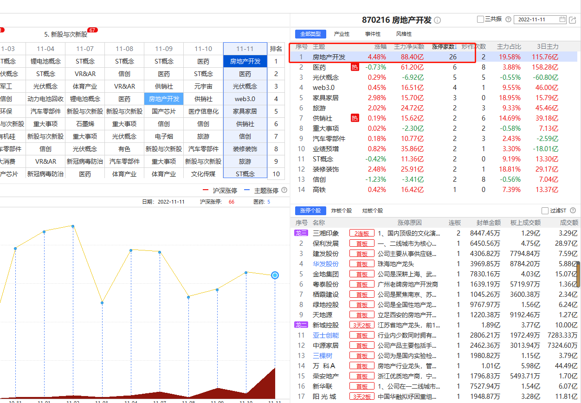Image resolution: width=581 pixels, height=403 pixels.
Task: Click the 热 badge on the 供销社 row
Action: click(x=355, y=118)
